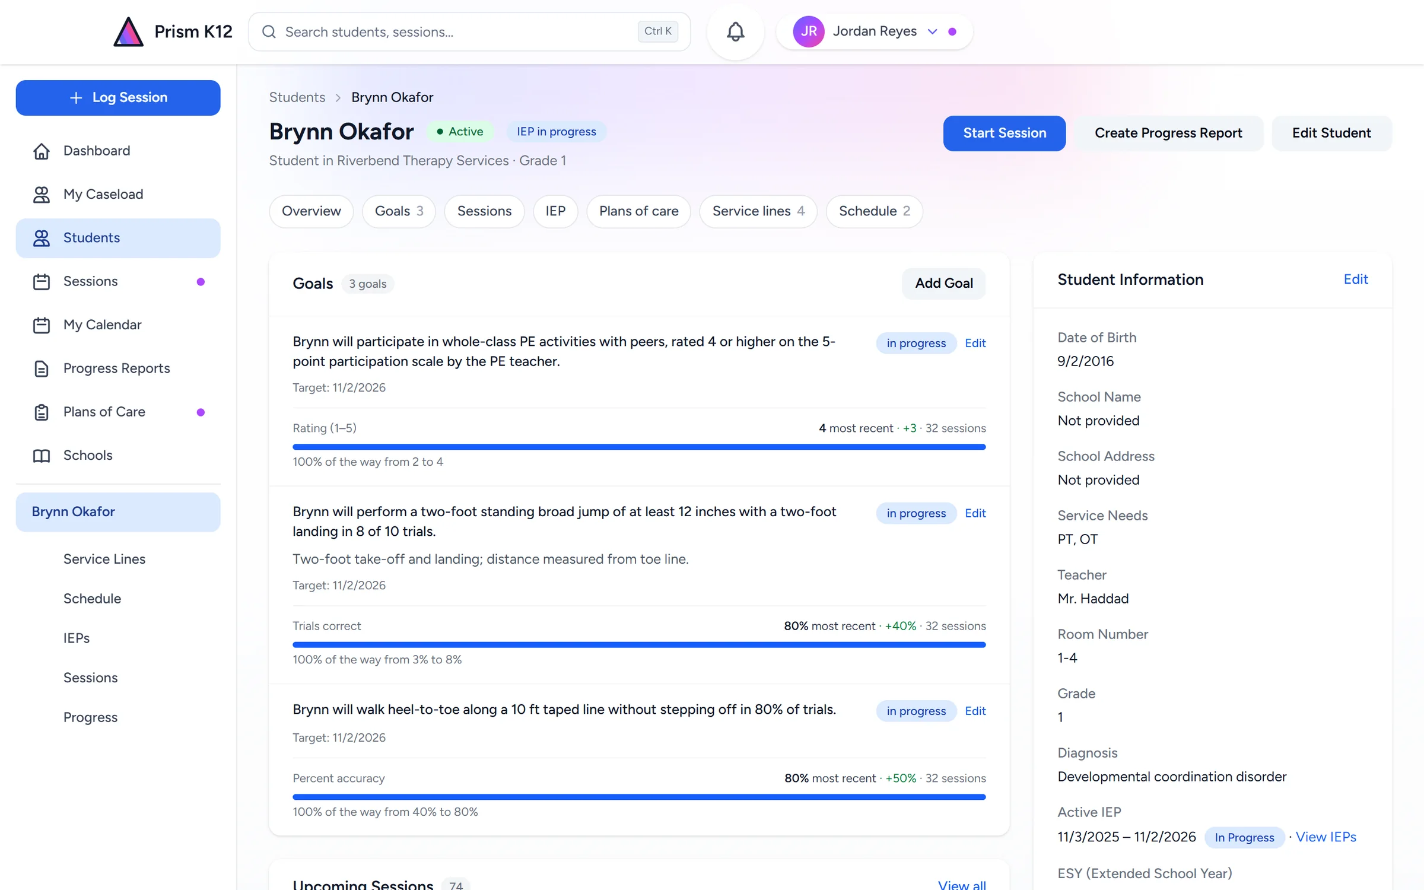The width and height of the screenshot is (1424, 890).
Task: Open Service Lines under Brynn Okafor
Action: click(104, 559)
